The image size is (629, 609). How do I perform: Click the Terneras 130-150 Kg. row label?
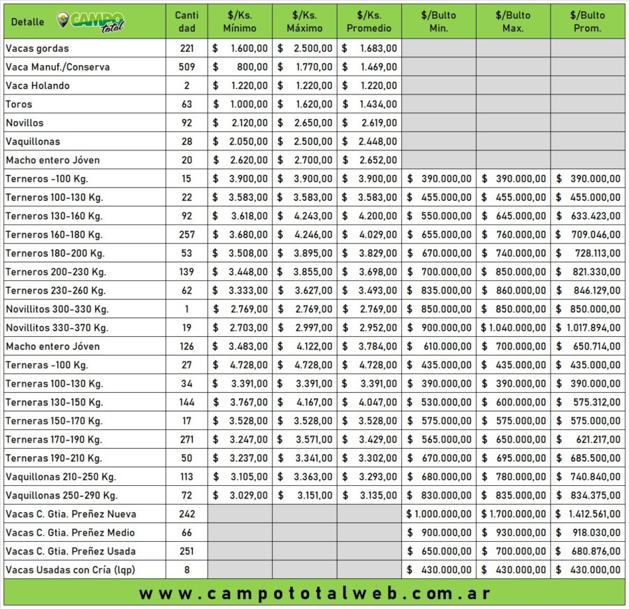54,402
